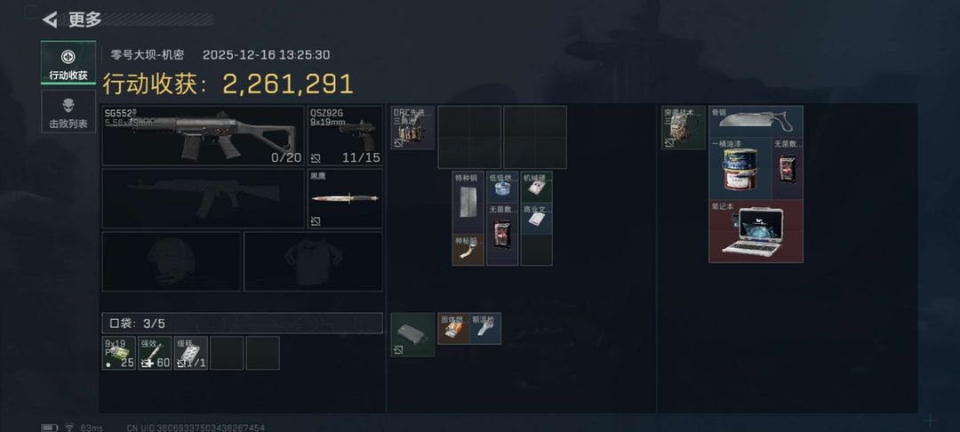Viewport: 960px width, 432px height.
Task: Open the 行动收获 tab
Action: (x=68, y=62)
